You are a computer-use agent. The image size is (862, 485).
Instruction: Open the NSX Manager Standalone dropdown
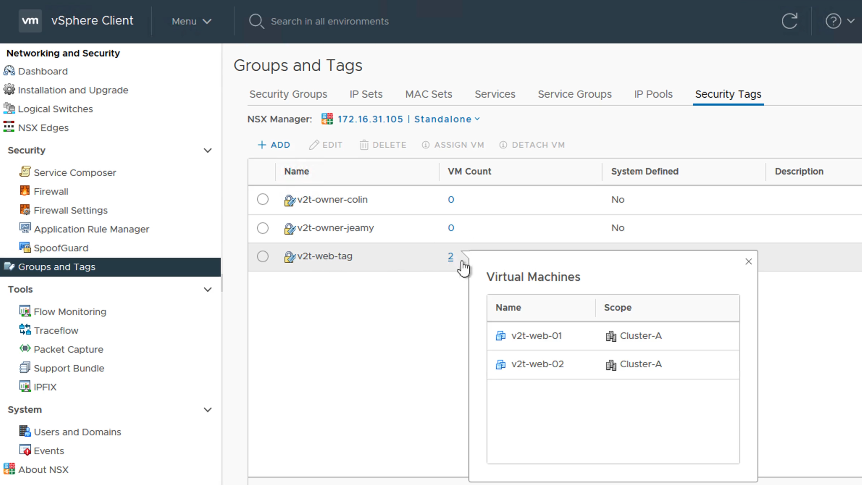(x=447, y=119)
